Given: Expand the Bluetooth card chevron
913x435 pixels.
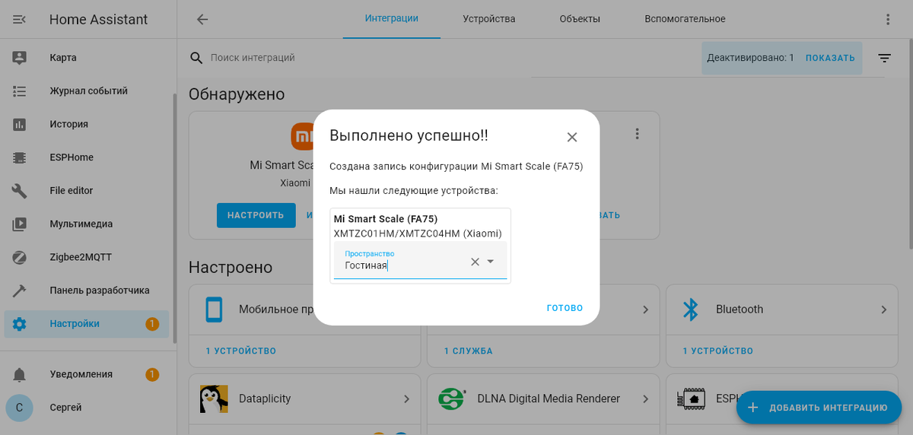Looking at the screenshot, I should (x=884, y=310).
